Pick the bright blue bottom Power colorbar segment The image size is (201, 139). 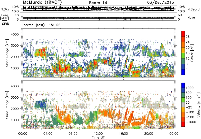pyautogui.click(x=183, y=72)
